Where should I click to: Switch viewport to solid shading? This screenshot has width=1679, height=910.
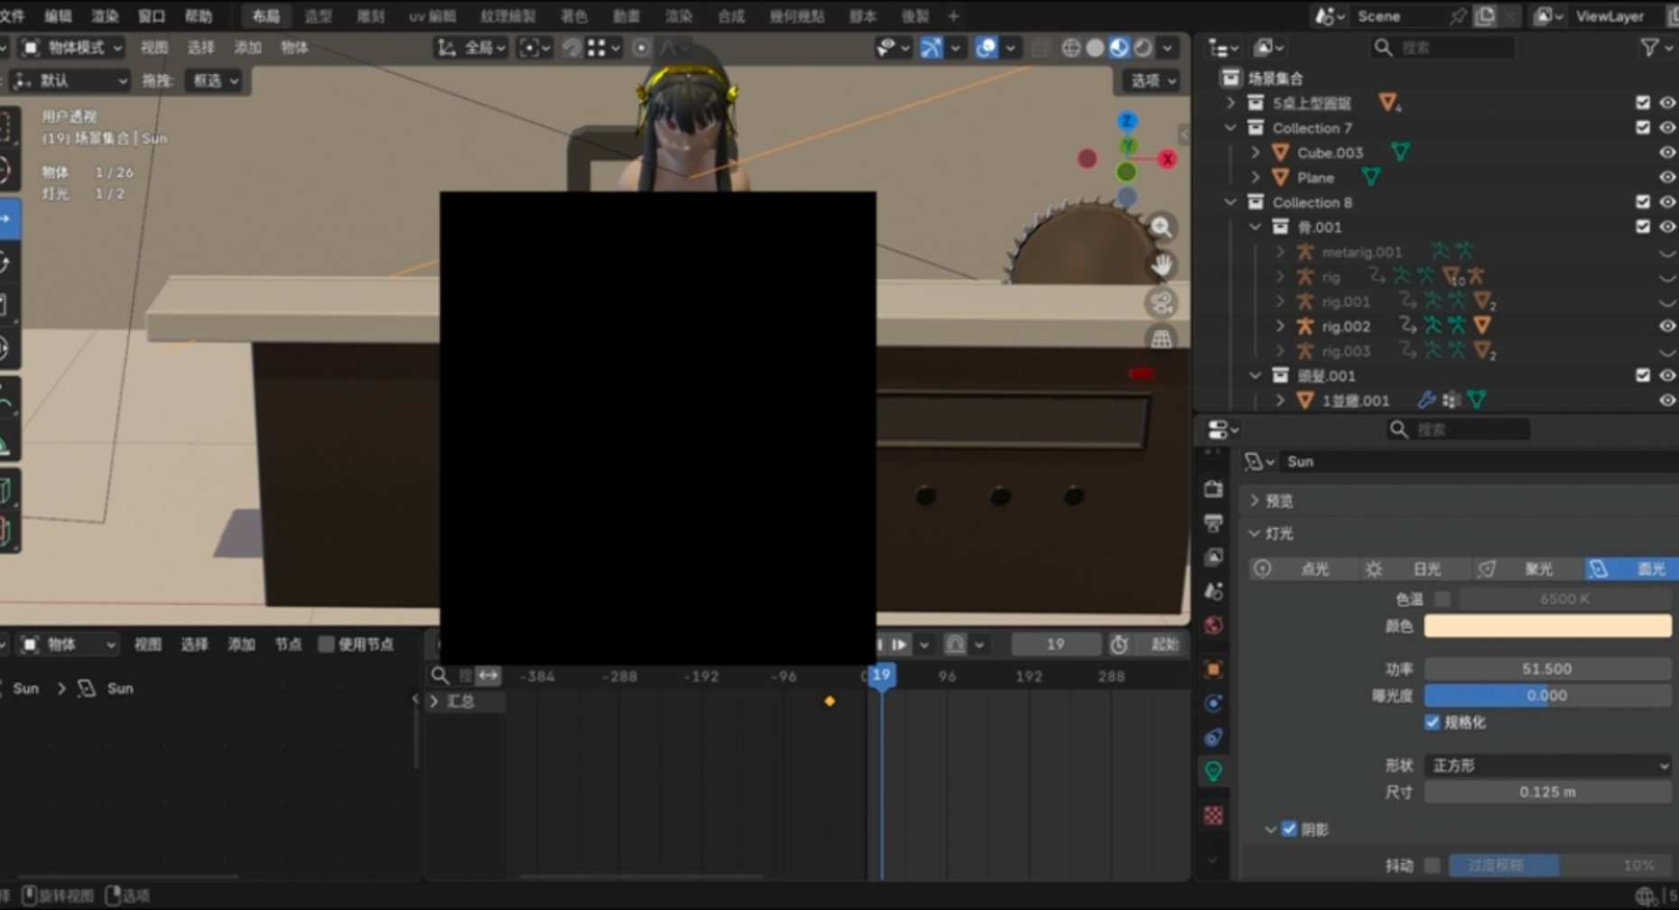point(1095,48)
